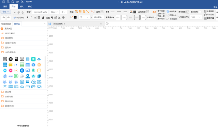Switch to the 标签页目录 panel tab
The width and height of the screenshot is (218, 127).
(6, 24)
